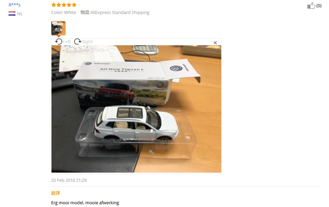Close the enlarged review photo viewer
This screenshot has height=207, width=329.
215,43
